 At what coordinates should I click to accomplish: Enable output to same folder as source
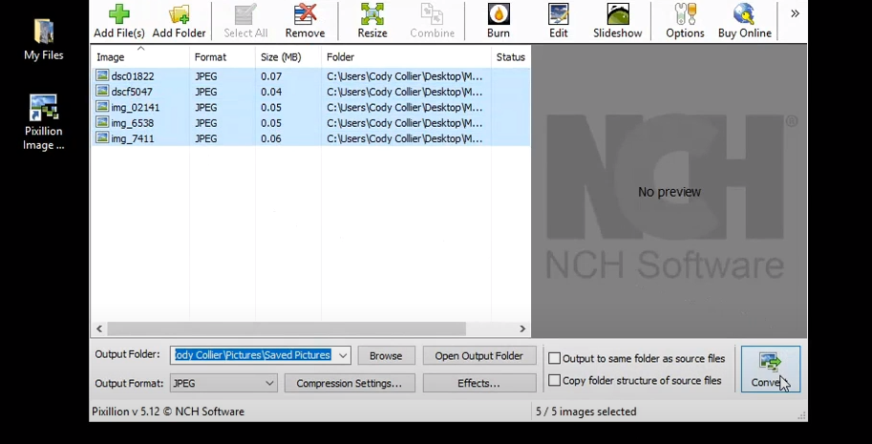[x=555, y=358]
